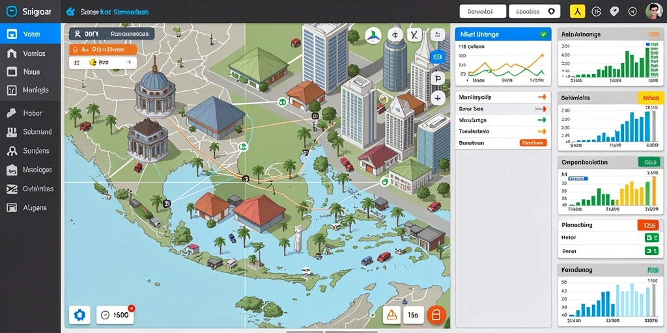
Task: Select the blue highlighted map tool button
Action: [437, 57]
